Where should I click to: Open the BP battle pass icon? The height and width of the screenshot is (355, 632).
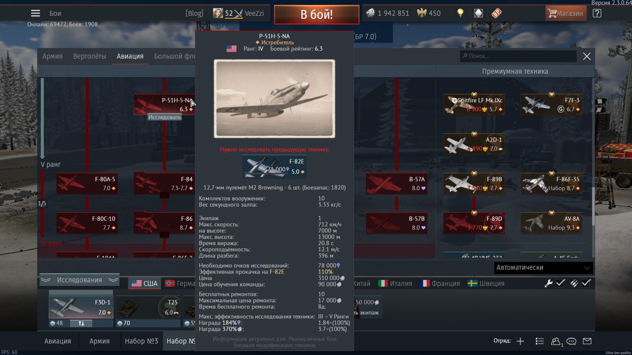tap(496, 13)
